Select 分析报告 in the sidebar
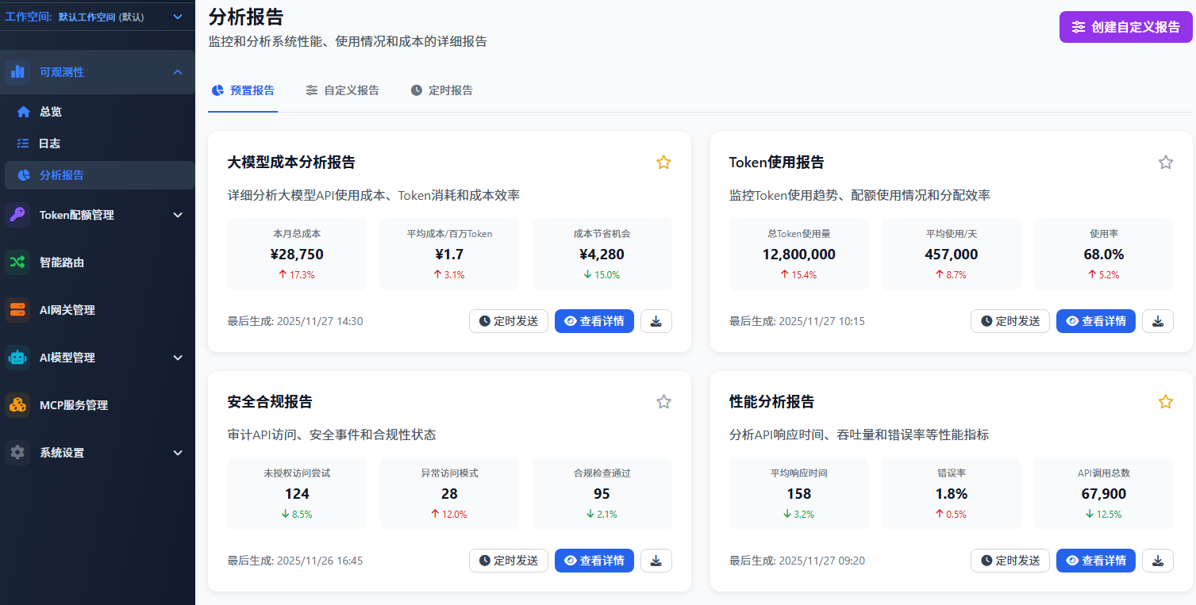Screen dimensions: 1196x605 point(99,175)
